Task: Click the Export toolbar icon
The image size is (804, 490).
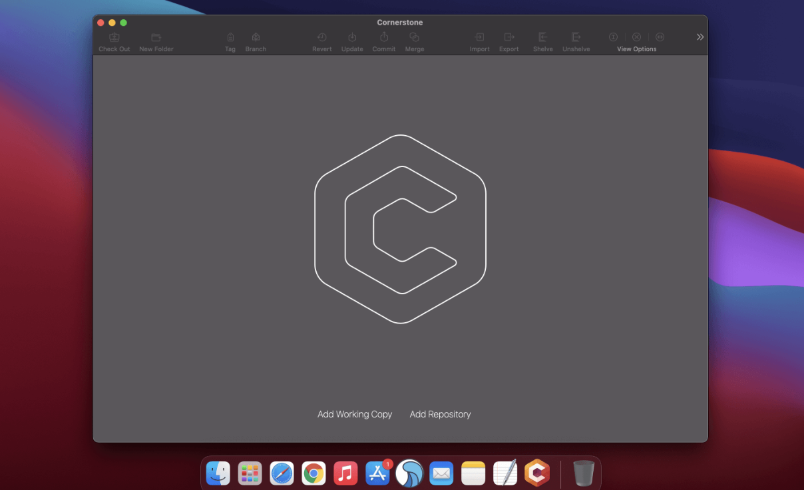Action: pyautogui.click(x=509, y=38)
